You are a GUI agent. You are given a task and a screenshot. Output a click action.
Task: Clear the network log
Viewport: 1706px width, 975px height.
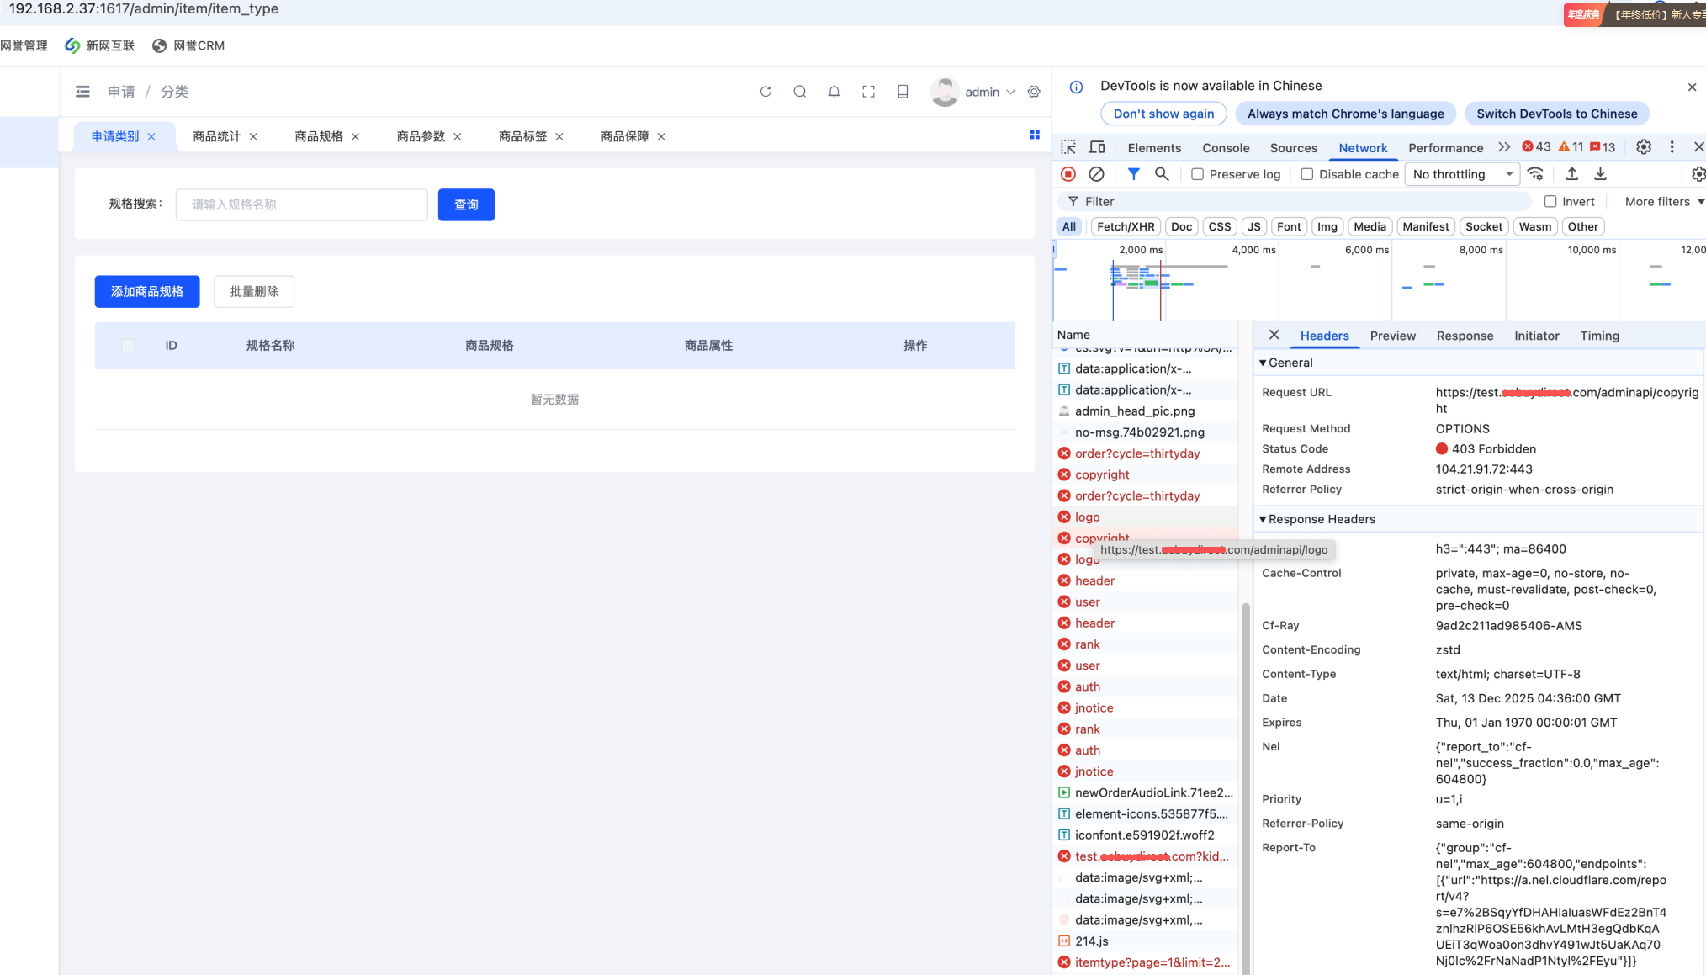pyautogui.click(x=1096, y=174)
